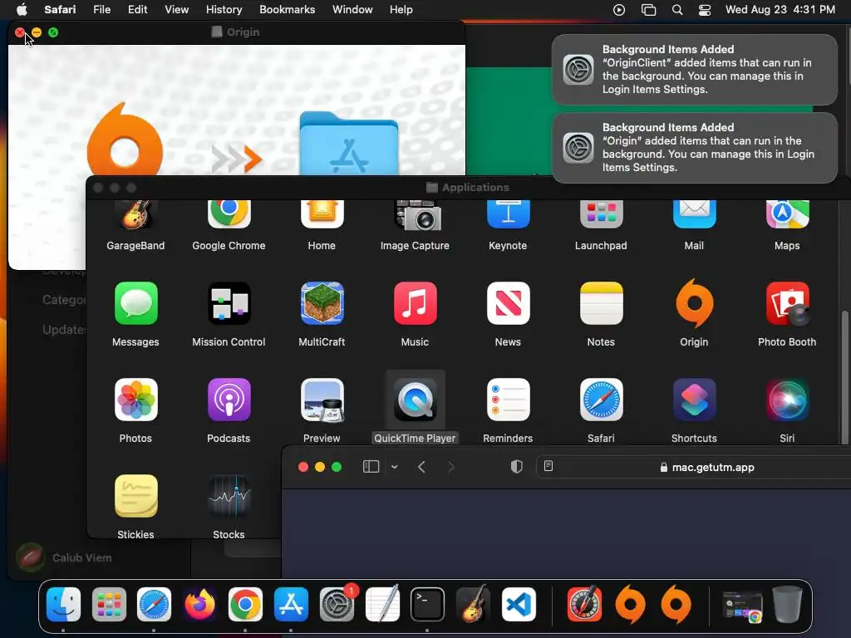This screenshot has height=638, width=851.
Task: Expand the Safari sidebar dropdown chevron
Action: [x=395, y=467]
